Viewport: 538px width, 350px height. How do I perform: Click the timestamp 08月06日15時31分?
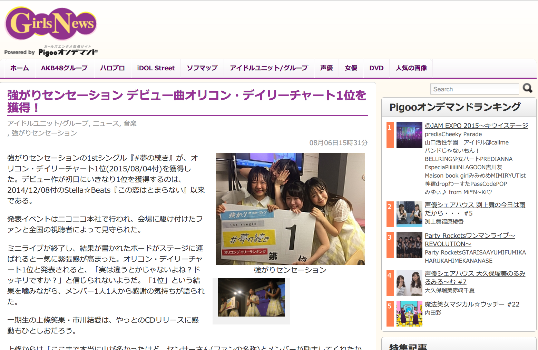339,143
